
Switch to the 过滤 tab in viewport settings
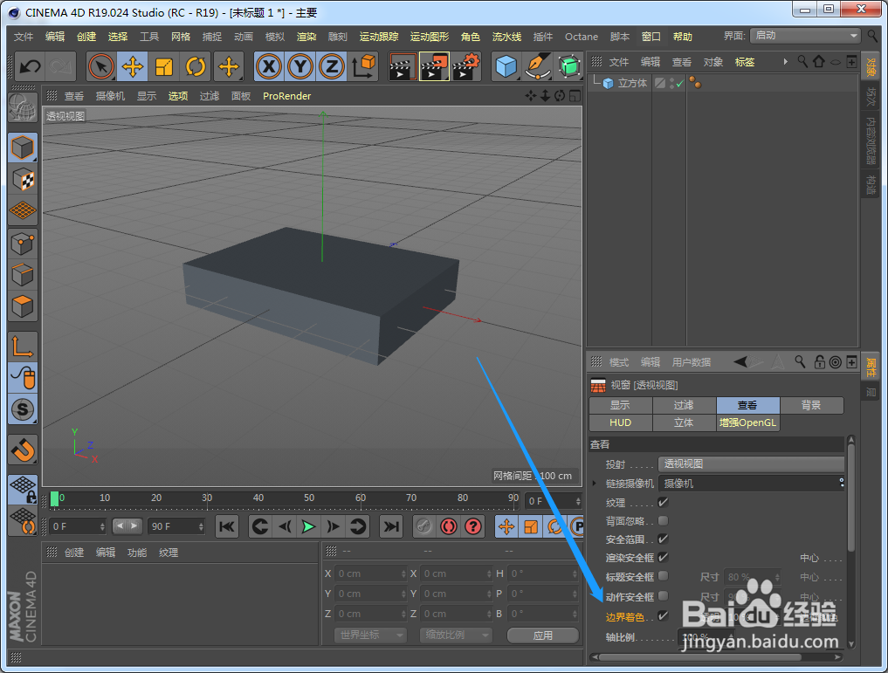pos(684,404)
